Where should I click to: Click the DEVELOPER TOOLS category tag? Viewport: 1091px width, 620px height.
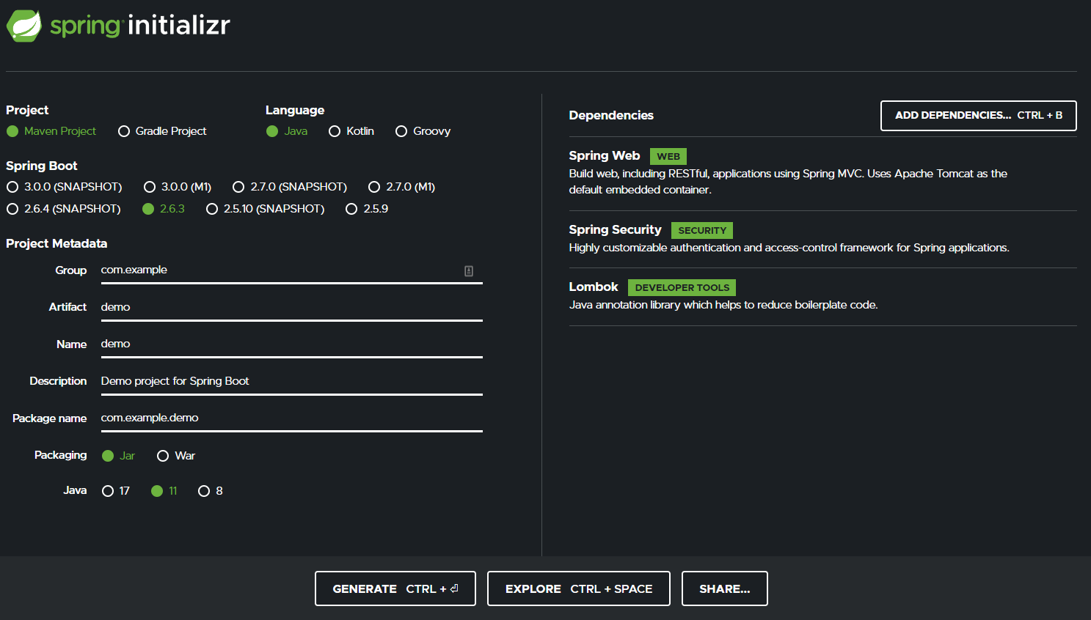(682, 287)
